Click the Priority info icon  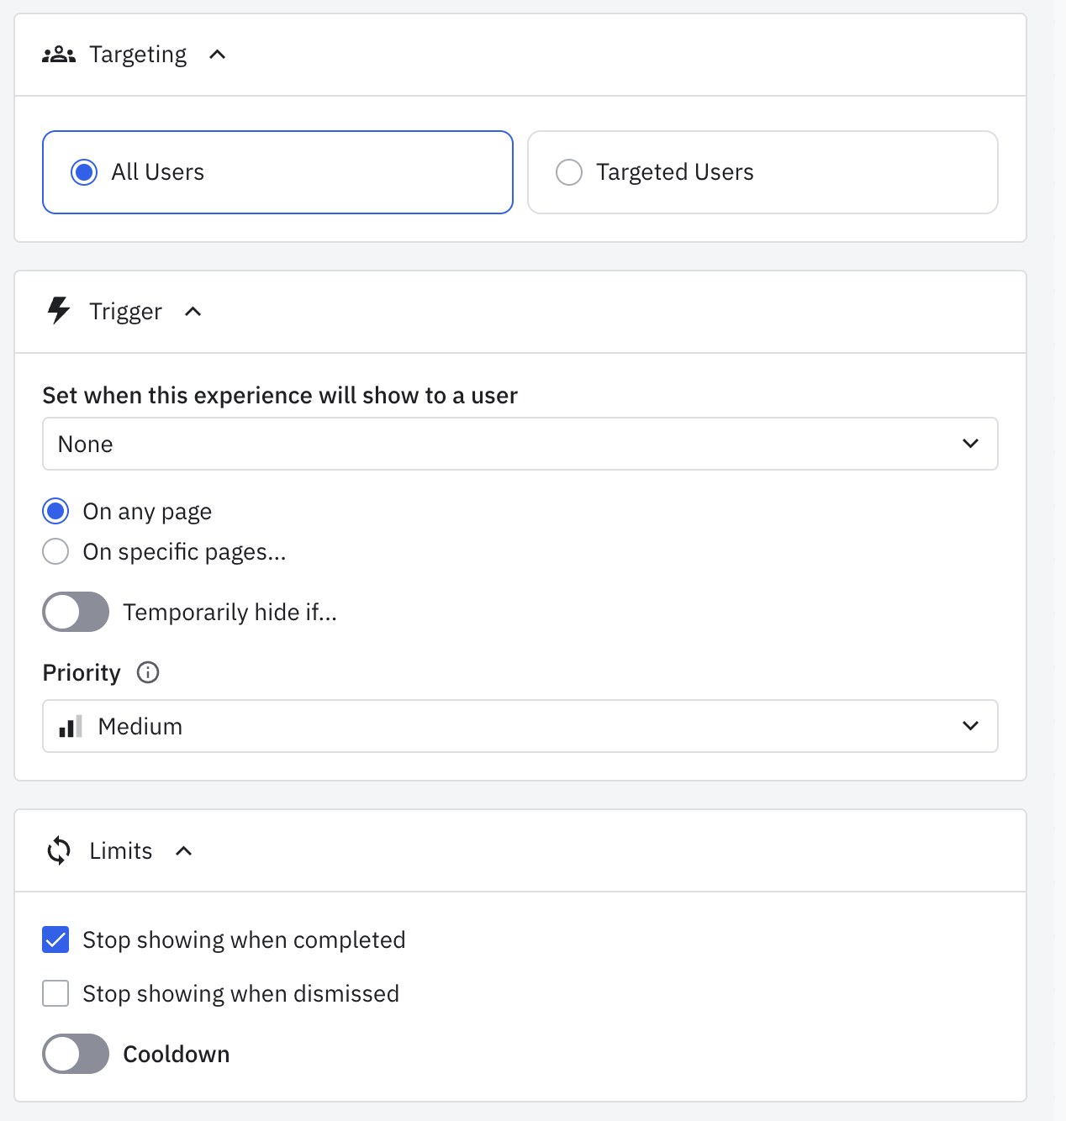(148, 672)
